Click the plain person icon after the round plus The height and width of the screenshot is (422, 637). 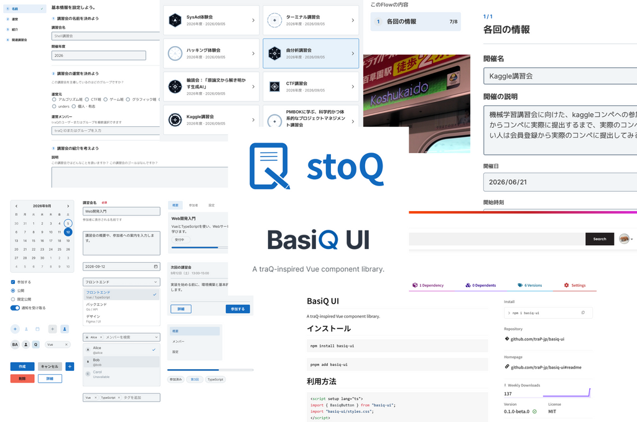pos(26,329)
